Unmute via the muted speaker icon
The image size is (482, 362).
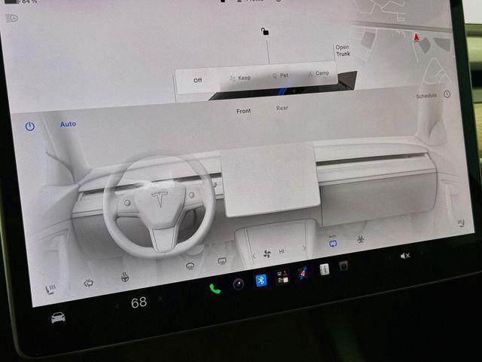click(404, 256)
